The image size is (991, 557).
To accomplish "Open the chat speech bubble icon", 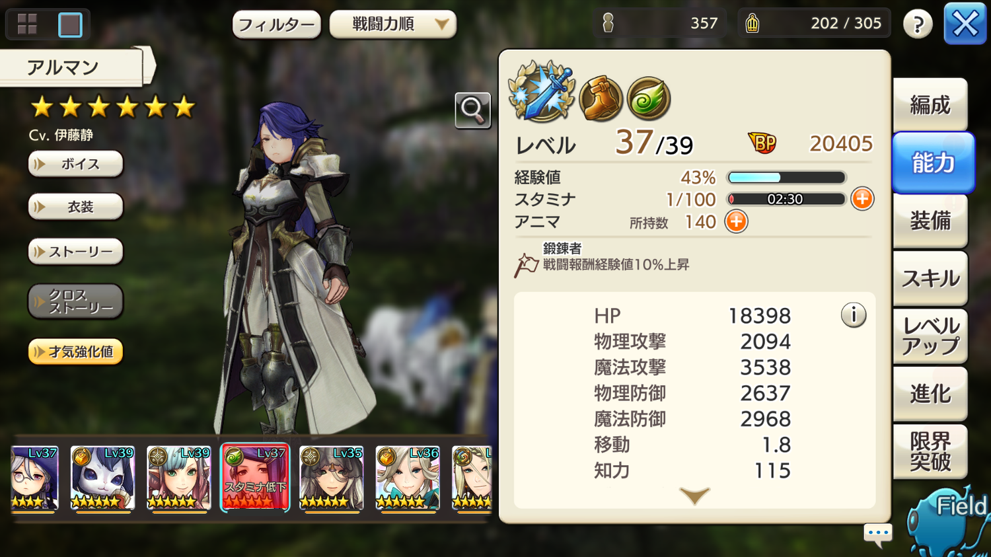I will pos(878,534).
